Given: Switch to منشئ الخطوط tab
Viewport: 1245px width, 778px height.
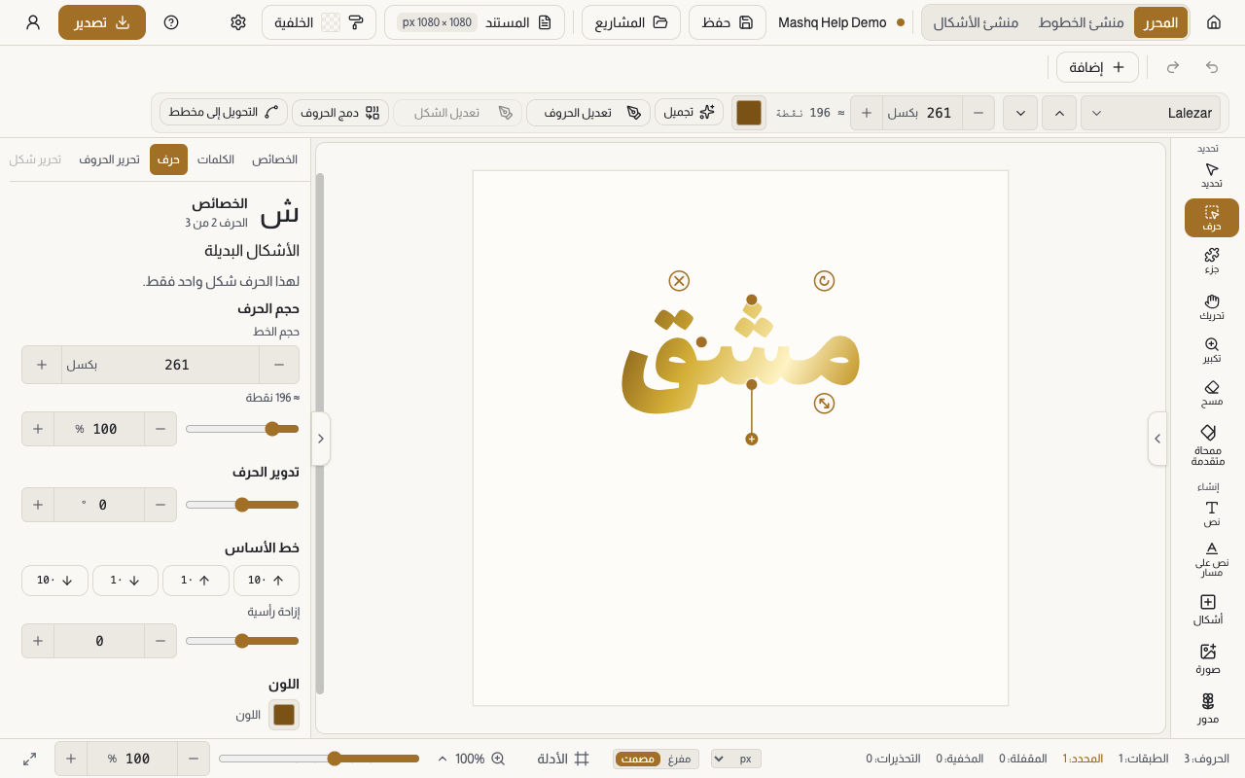Looking at the screenshot, I should 1081,22.
